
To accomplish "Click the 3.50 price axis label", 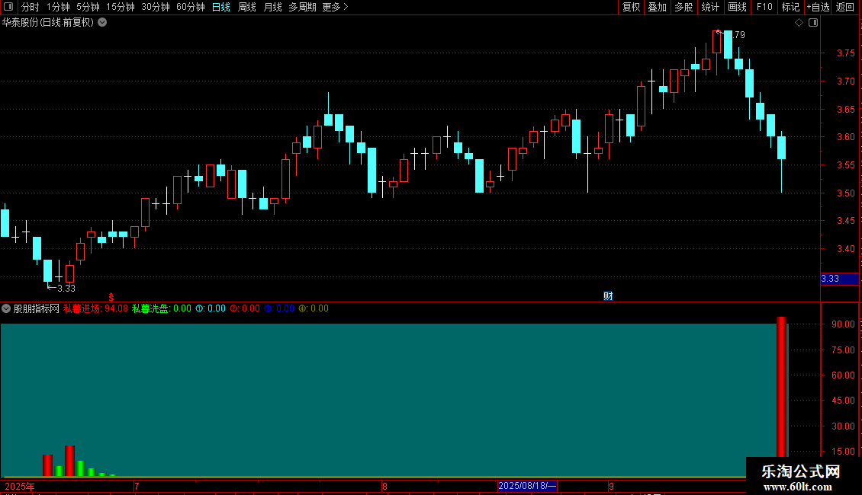I will (845, 193).
